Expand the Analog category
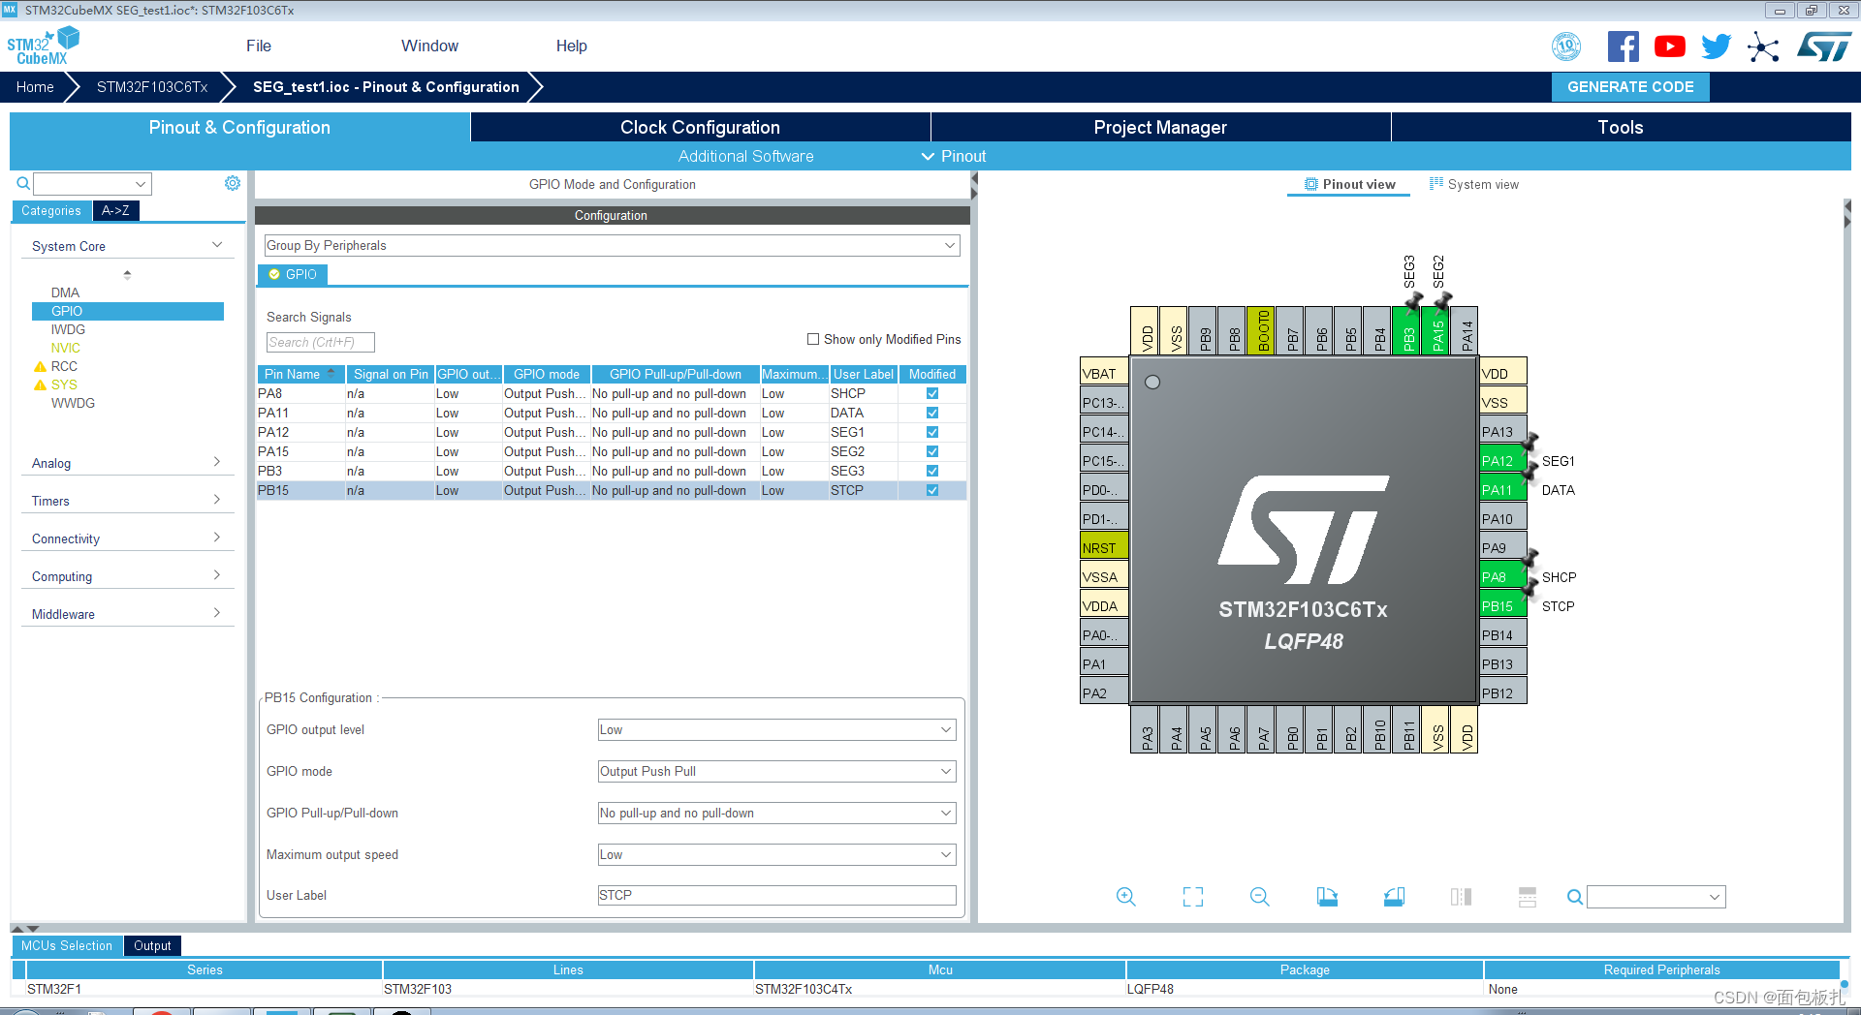Viewport: 1861px width, 1015px height. pos(128,463)
